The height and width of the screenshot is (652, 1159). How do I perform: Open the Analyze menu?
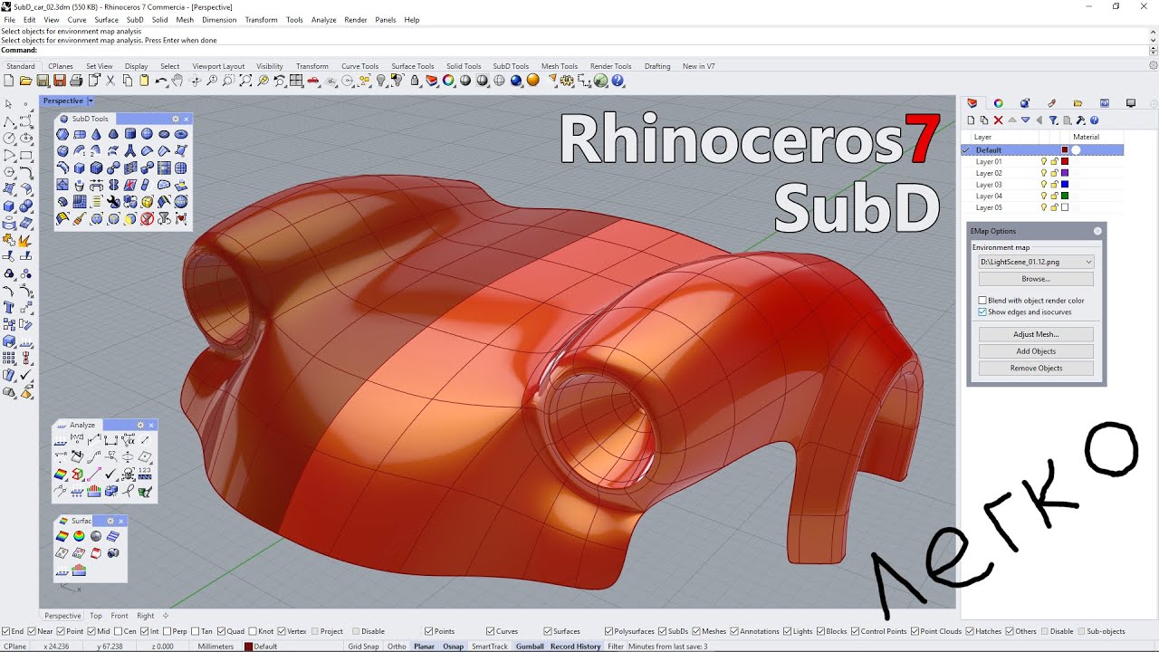[x=323, y=19]
